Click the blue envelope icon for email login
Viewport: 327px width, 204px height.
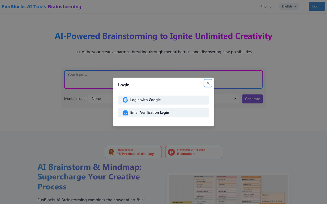125,112
